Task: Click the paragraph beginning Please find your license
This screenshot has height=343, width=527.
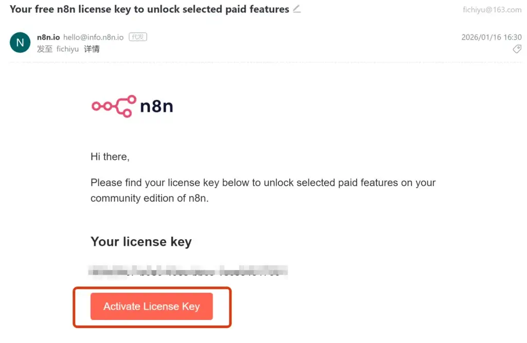Action: click(x=263, y=183)
